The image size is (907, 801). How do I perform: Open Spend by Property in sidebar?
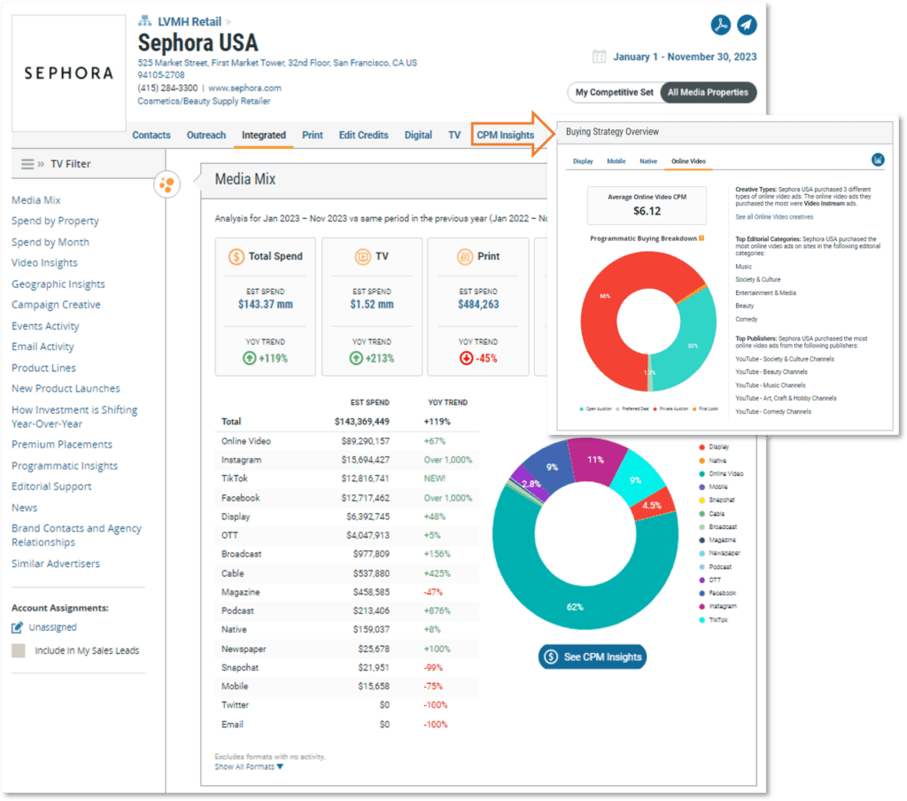(55, 222)
